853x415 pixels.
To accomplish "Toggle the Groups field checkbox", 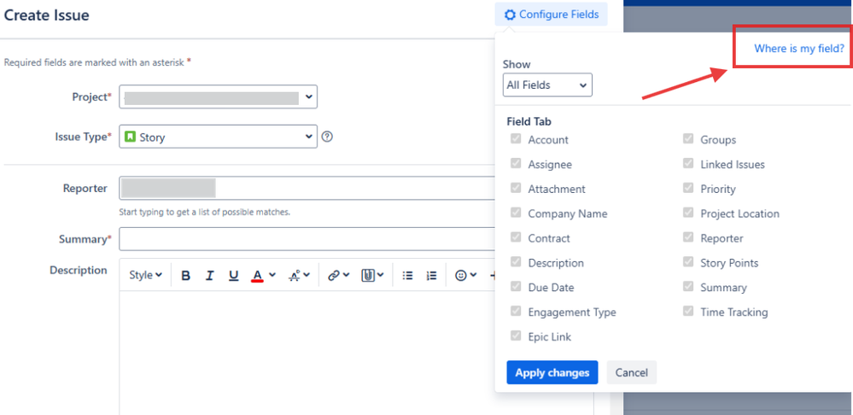I will [x=688, y=138].
